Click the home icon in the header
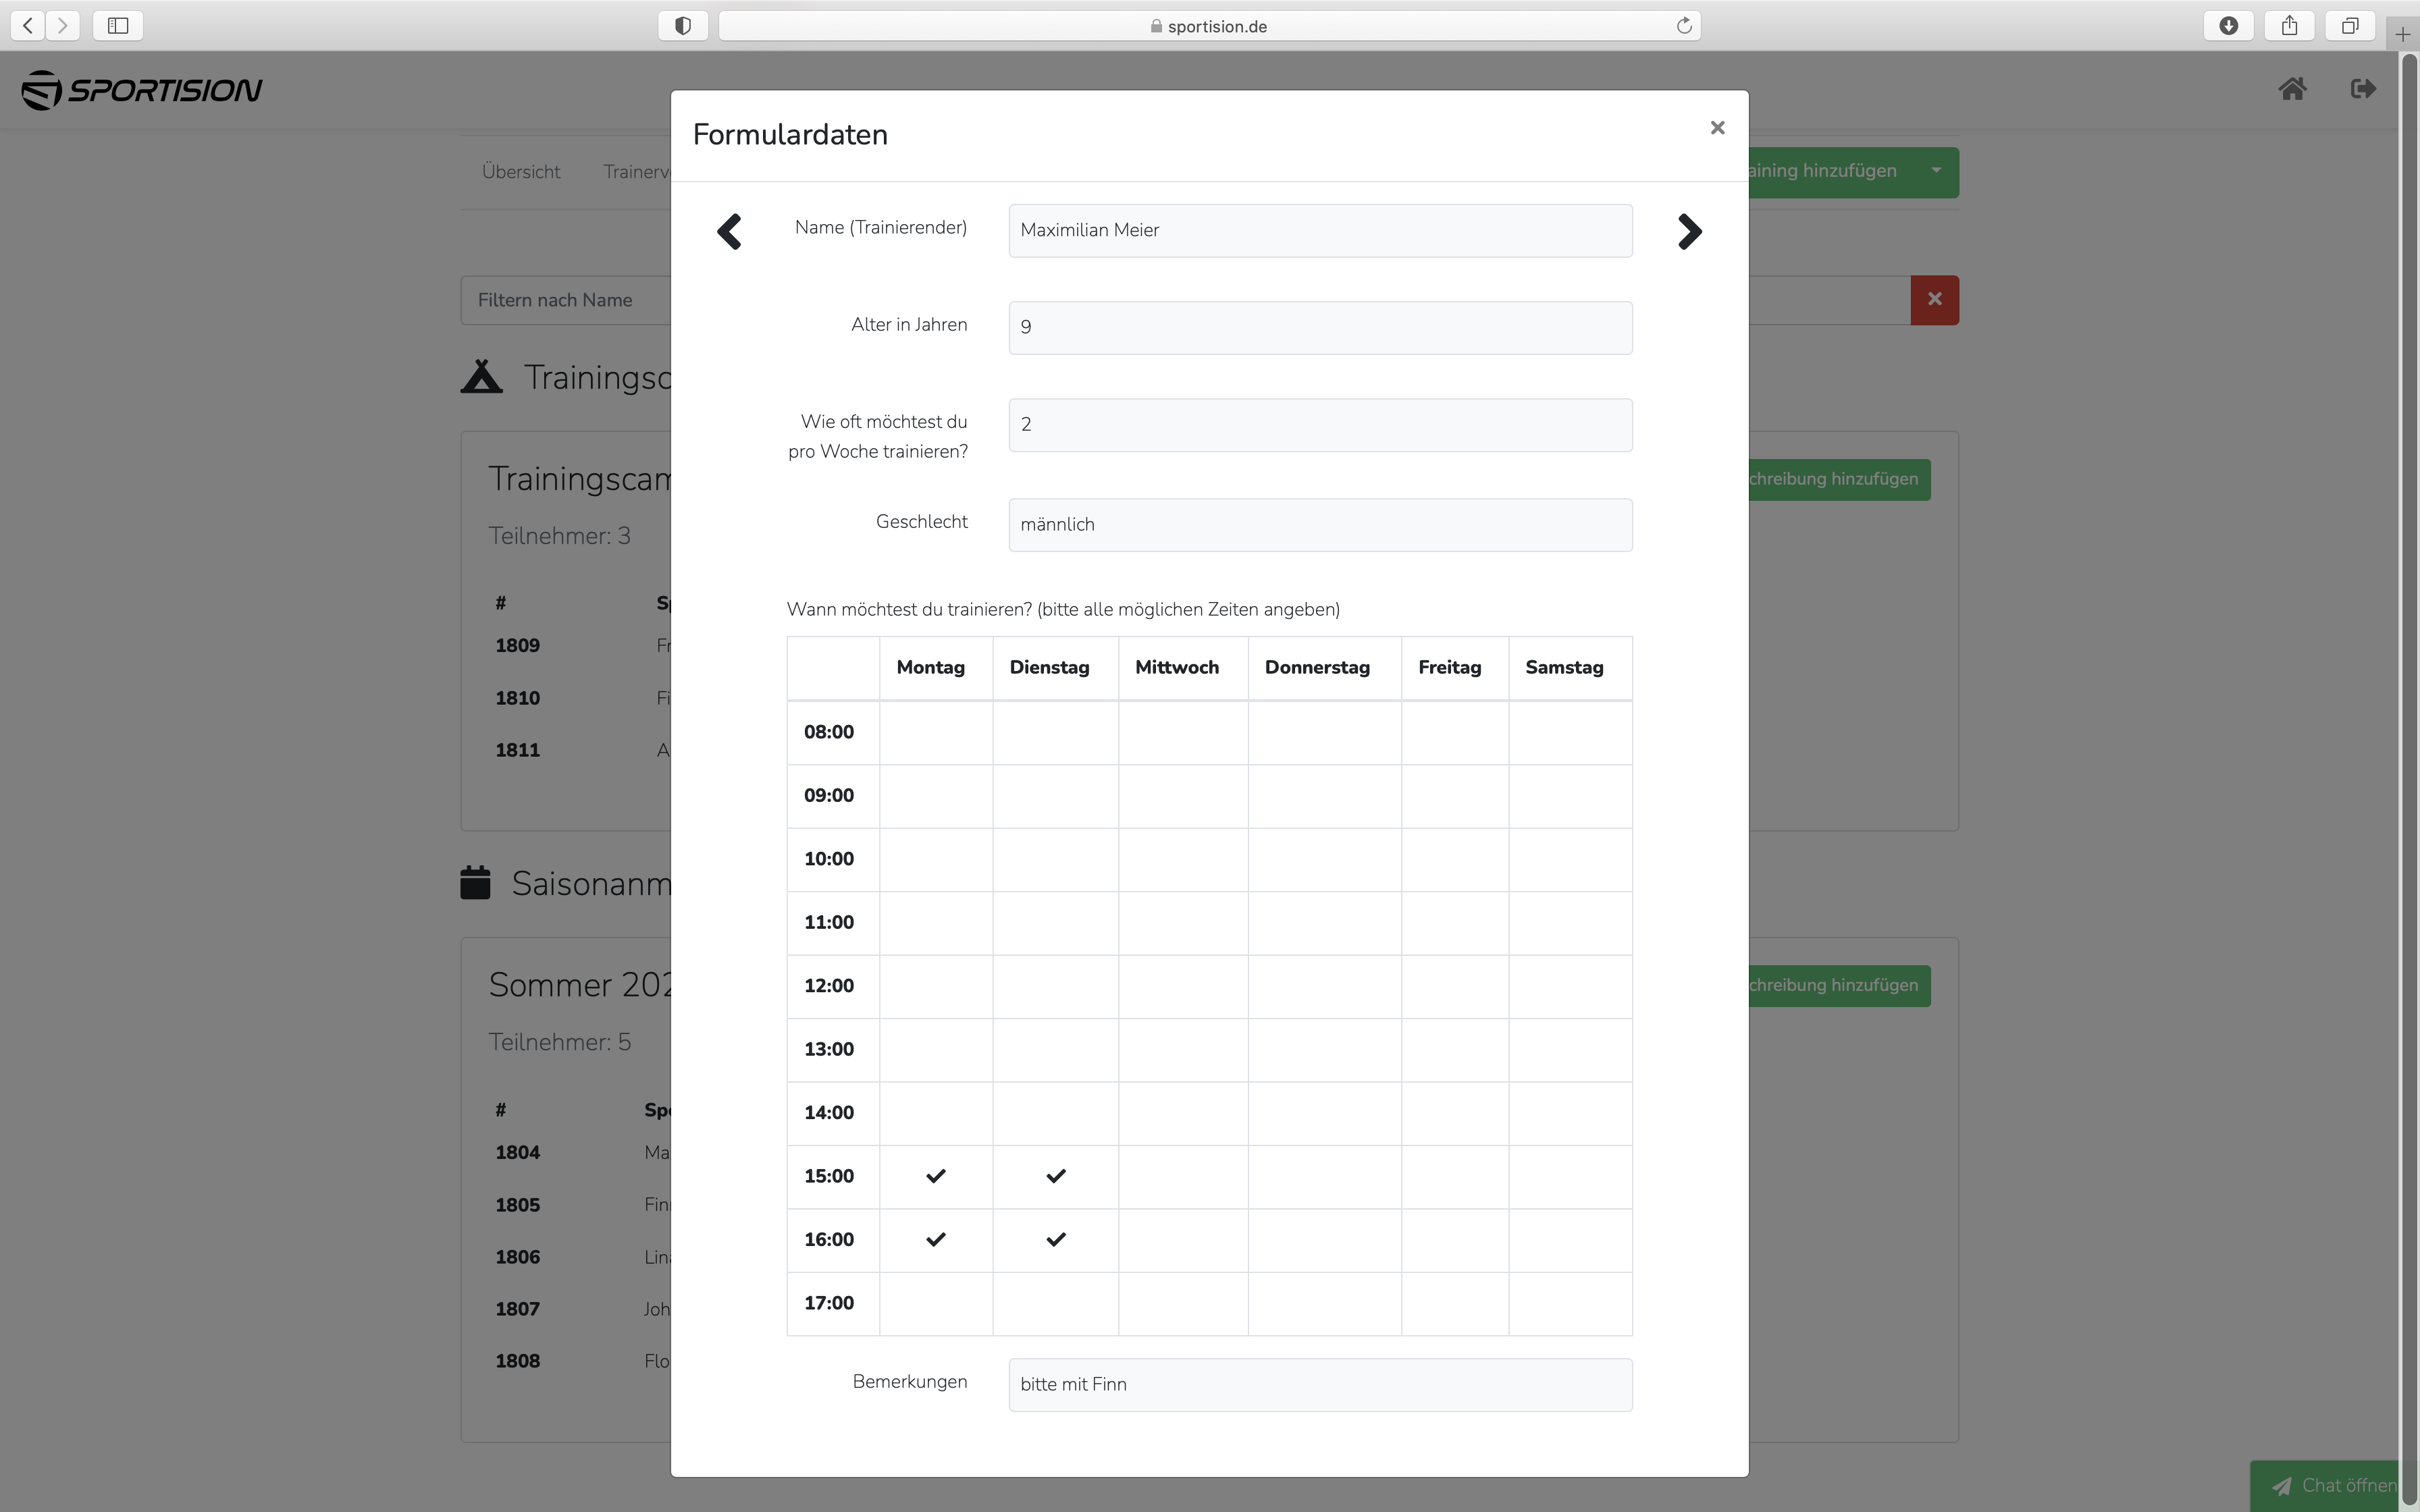 coord(2292,90)
